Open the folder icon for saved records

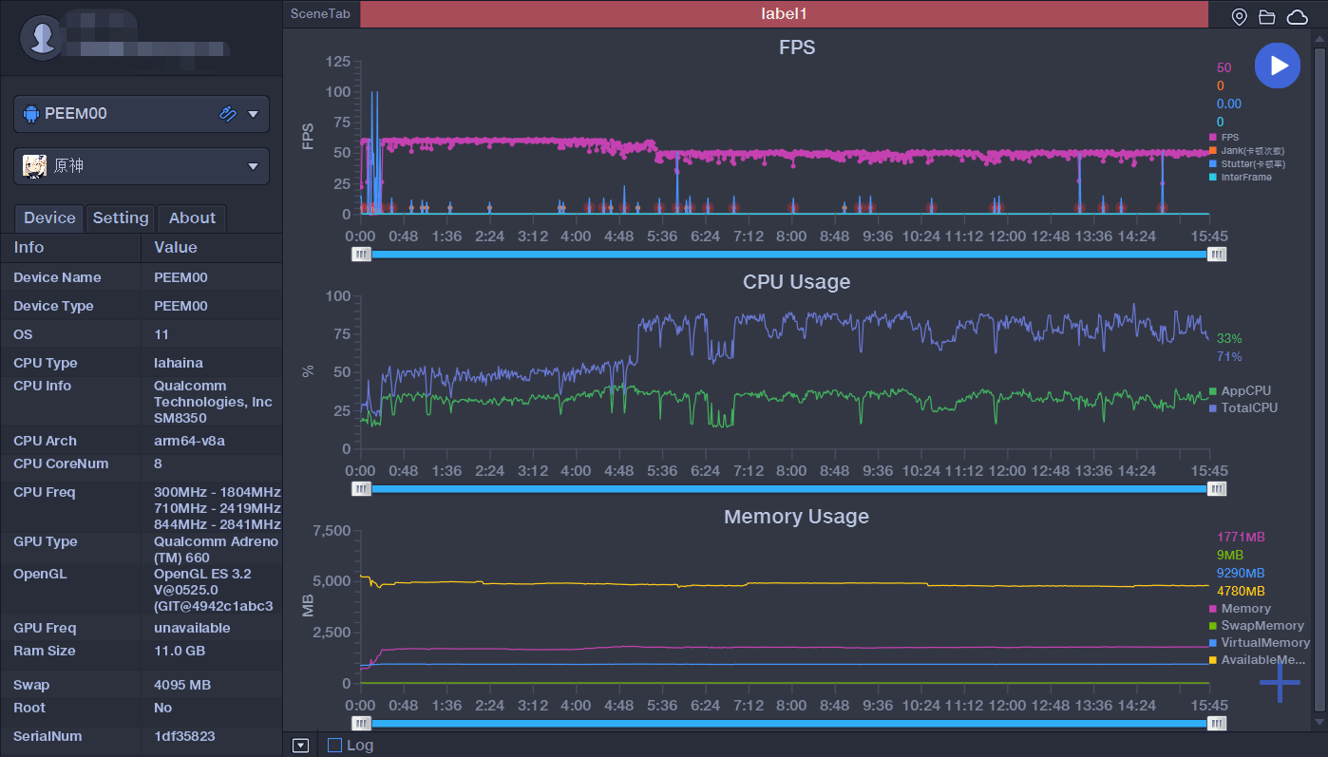tap(1266, 16)
